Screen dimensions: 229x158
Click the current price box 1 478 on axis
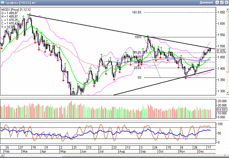[222, 51]
